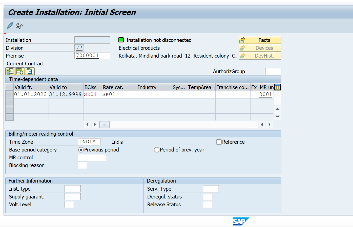Click the Devices button

click(260, 48)
